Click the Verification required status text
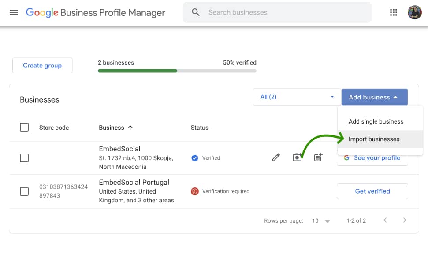Image resolution: width=428 pixels, height=260 pixels. click(226, 191)
